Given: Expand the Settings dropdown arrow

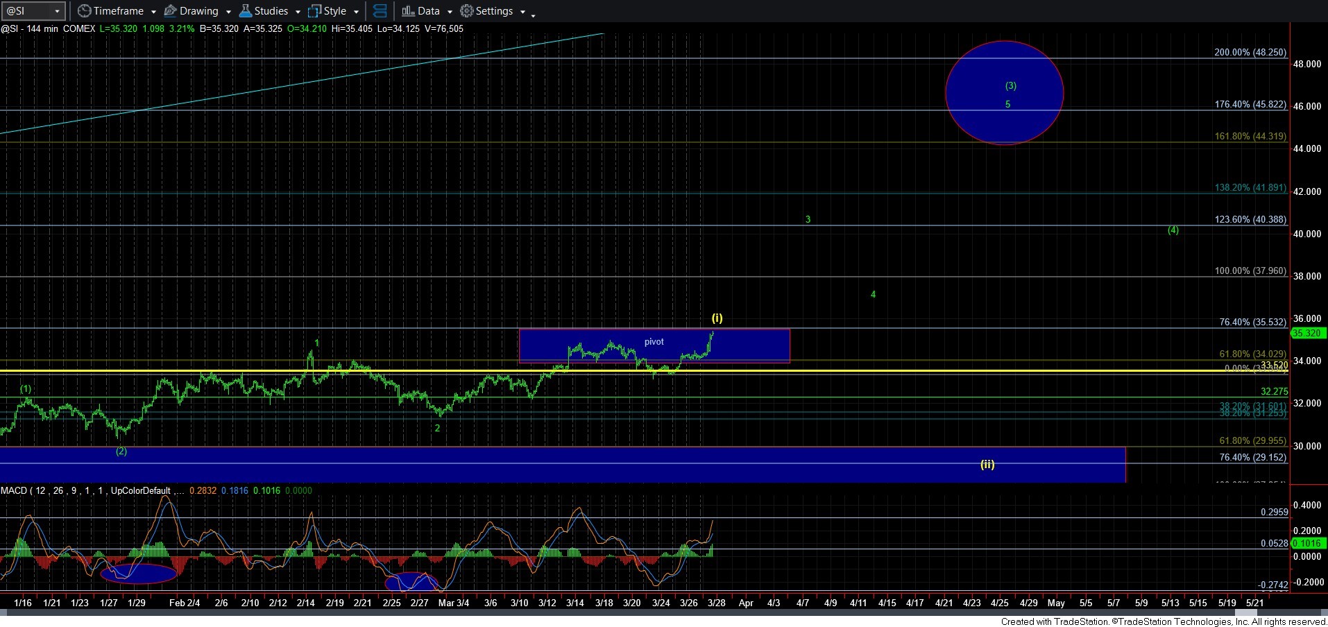Looking at the screenshot, I should click(x=522, y=12).
